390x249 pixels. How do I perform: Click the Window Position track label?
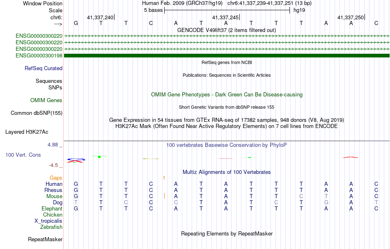[x=43, y=3]
